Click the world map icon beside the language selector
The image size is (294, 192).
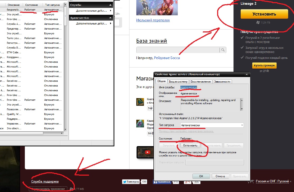click(251, 181)
